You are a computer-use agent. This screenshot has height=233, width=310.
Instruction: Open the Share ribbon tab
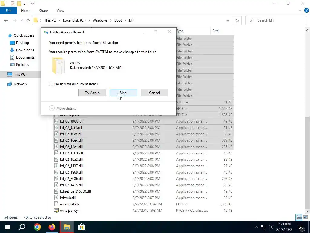pyautogui.click(x=43, y=11)
